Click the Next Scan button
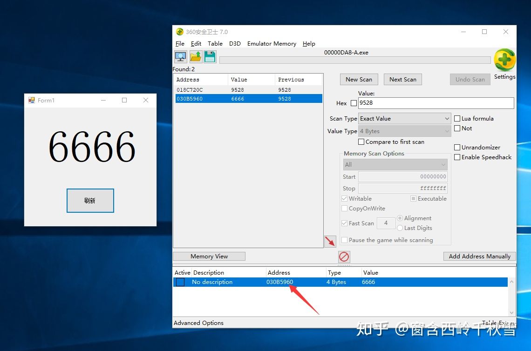This screenshot has width=531, height=351. coord(402,79)
